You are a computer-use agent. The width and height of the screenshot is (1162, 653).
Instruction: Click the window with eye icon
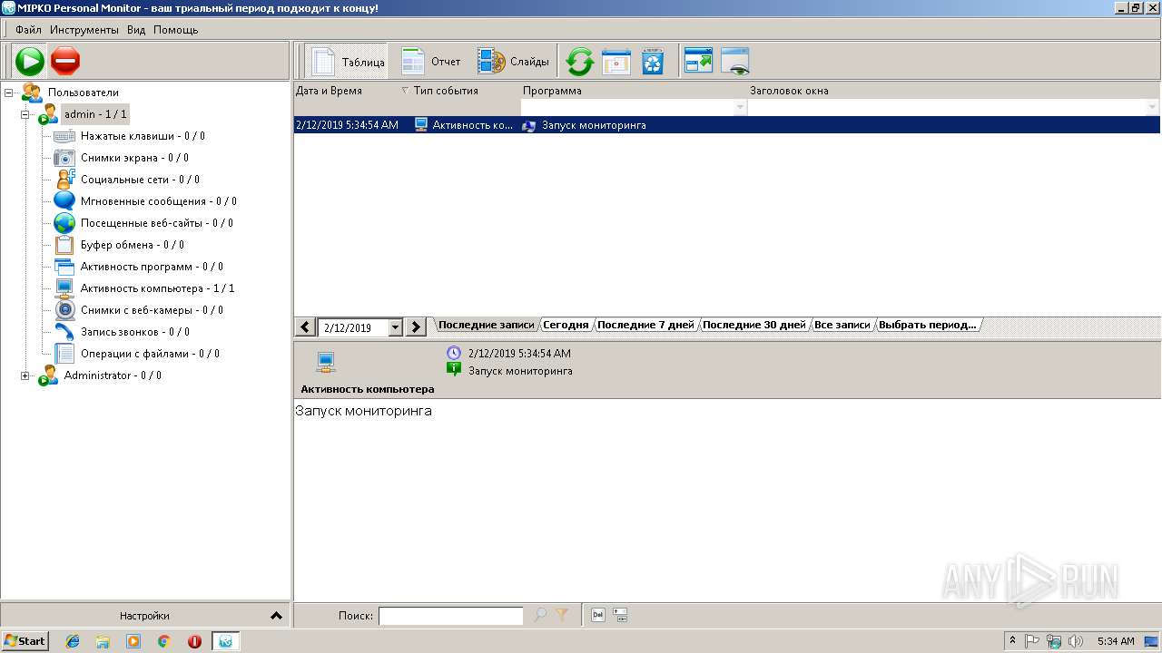(734, 62)
